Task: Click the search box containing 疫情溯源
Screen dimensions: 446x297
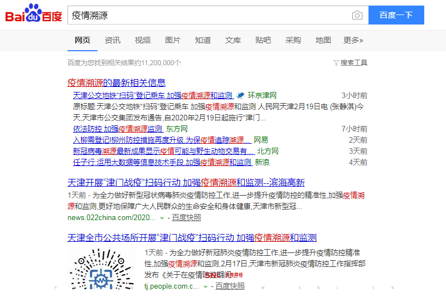Action: 209,15
